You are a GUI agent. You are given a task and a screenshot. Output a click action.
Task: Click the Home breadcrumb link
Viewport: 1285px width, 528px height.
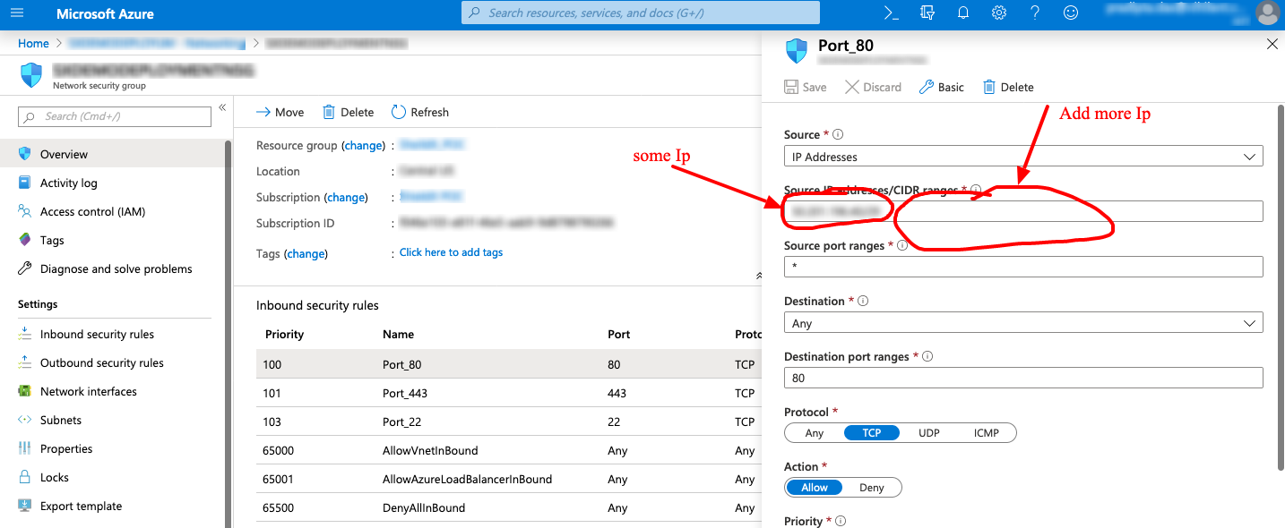(33, 43)
